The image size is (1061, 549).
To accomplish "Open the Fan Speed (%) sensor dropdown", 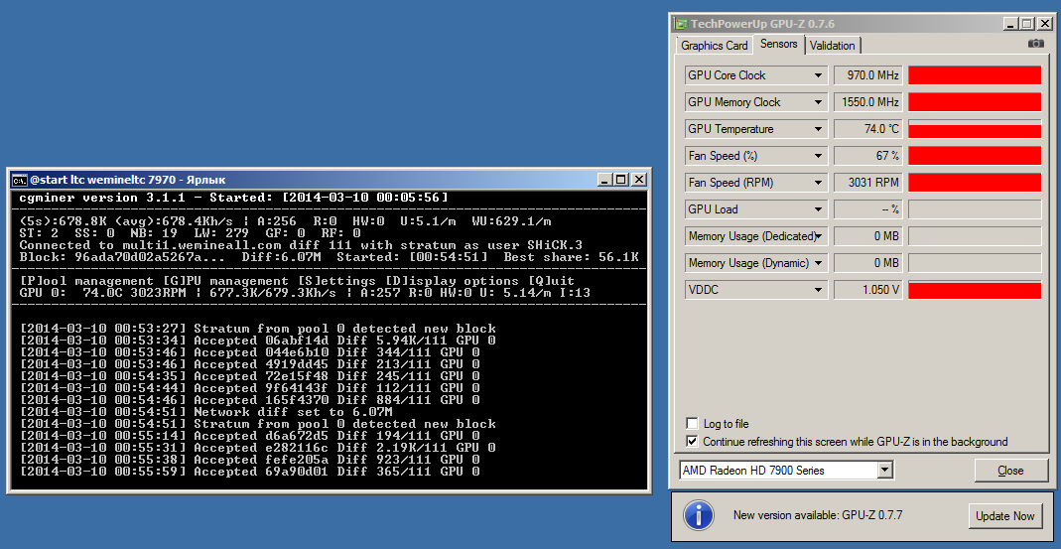I will [818, 156].
